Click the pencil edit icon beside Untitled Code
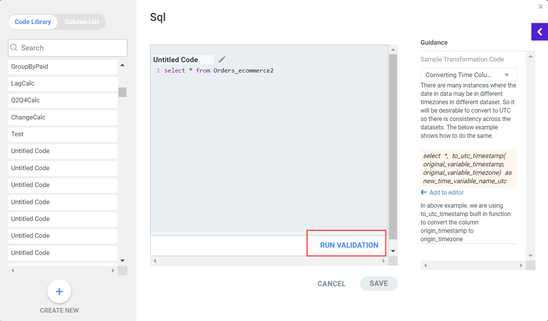Screen dimensions: 548x321 pos(222,59)
